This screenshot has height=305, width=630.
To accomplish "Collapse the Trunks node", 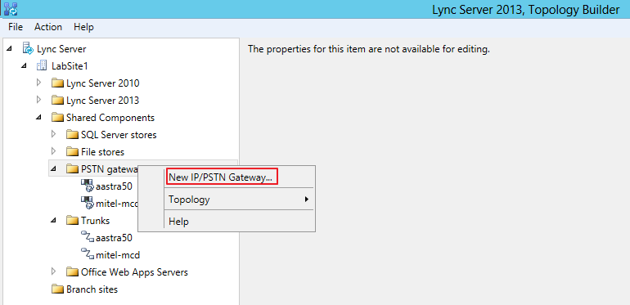I will [53, 220].
